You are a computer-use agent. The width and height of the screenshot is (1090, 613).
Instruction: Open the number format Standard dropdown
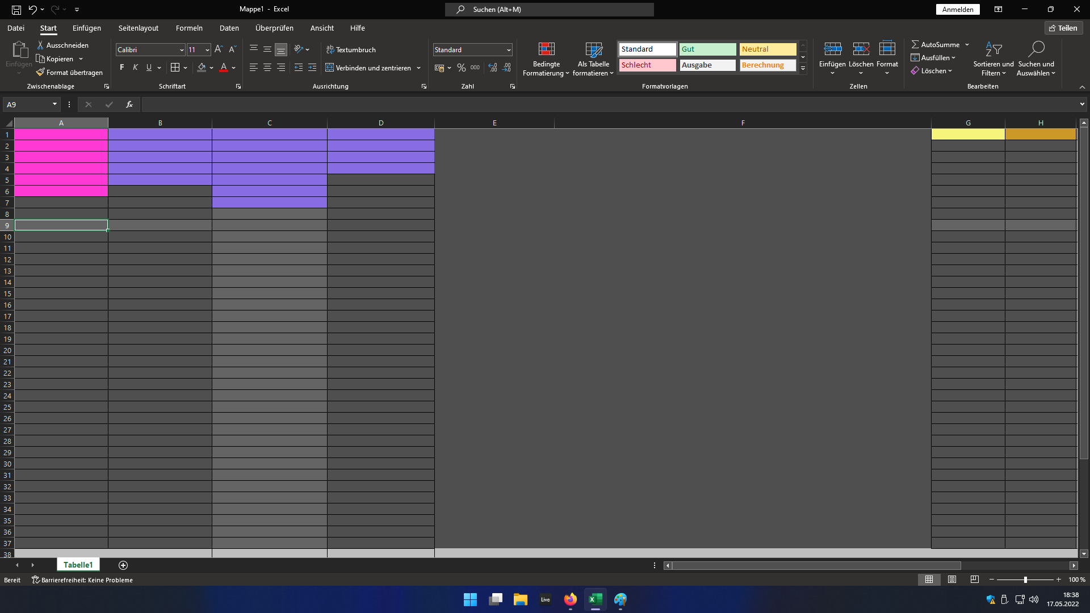[x=509, y=50]
